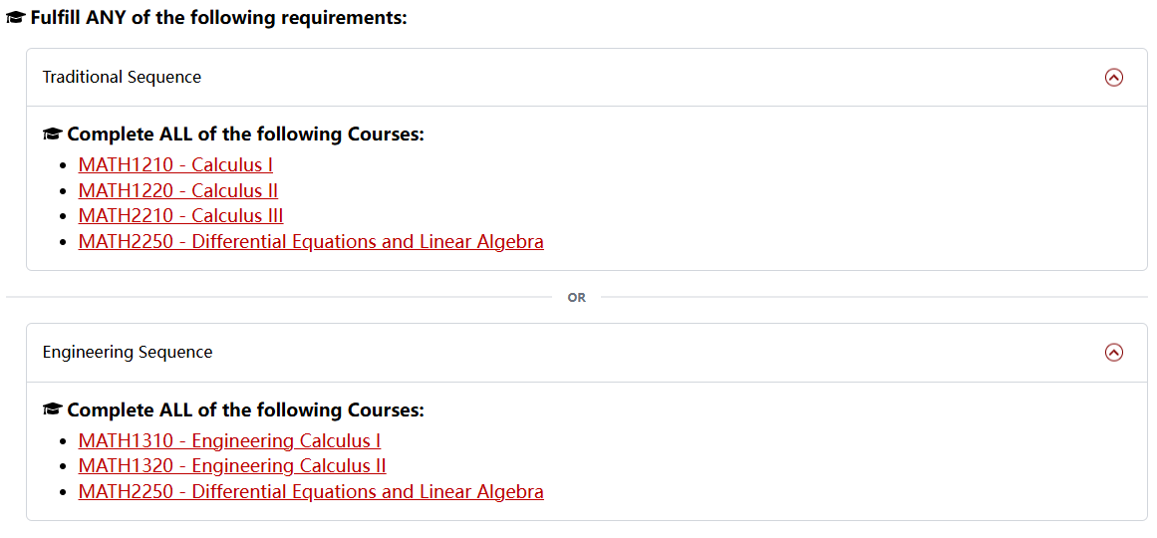Visit the MATH1320 - Engineering Calculus II link

coord(232,466)
